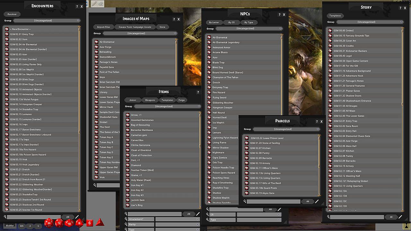This screenshot has height=231, width=411.
Task: Pick the red d4 pyramid die
Action: (100, 222)
